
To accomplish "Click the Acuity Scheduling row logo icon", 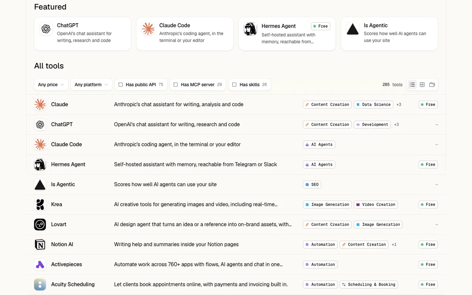I will point(40,284).
